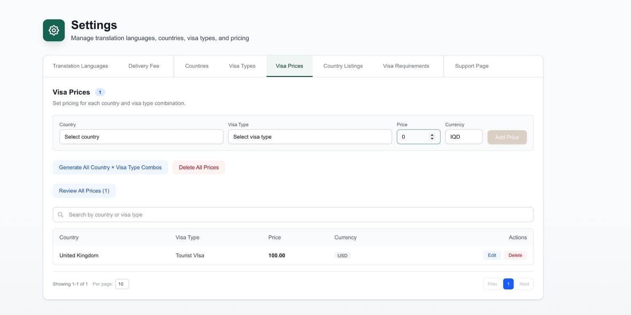The image size is (631, 315).
Task: Click the Visa Prices count badge 1
Action: (x=100, y=92)
